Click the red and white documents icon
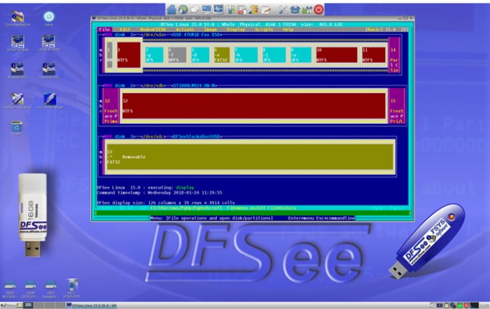The height and width of the screenshot is (309, 490). (x=242, y=10)
